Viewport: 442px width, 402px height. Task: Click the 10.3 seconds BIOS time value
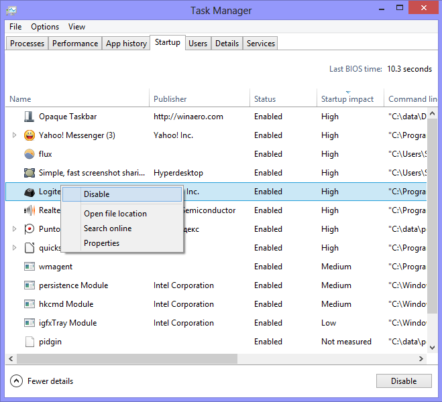click(x=409, y=69)
